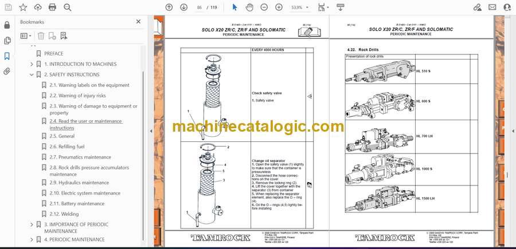Click the 'Change oil separator' heading text
The height and width of the screenshot is (249, 516).
point(267,161)
